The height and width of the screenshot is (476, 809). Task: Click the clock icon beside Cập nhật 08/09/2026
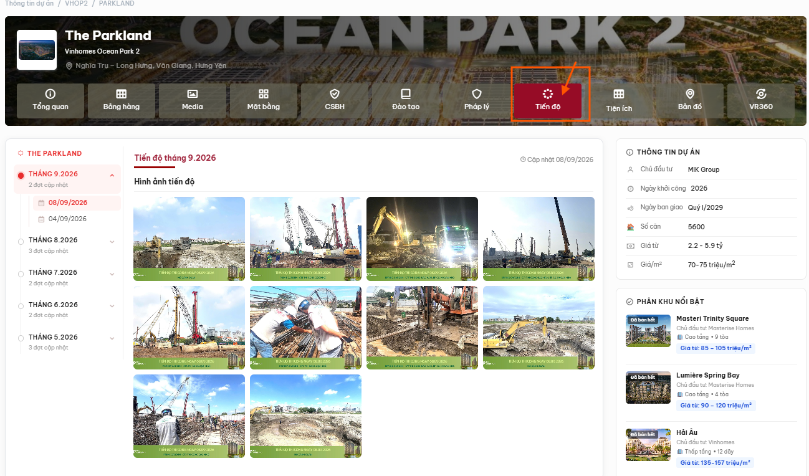(523, 159)
